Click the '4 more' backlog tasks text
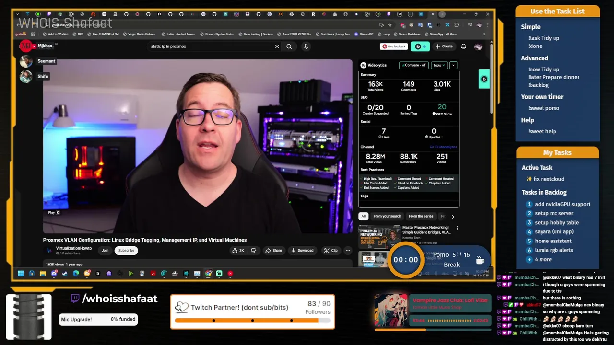 tap(543, 259)
